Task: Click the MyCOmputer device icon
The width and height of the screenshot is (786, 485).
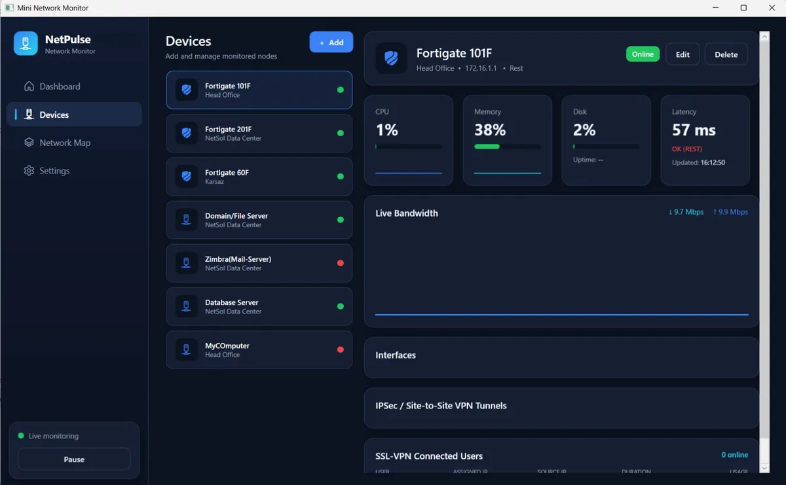Action: coord(187,350)
